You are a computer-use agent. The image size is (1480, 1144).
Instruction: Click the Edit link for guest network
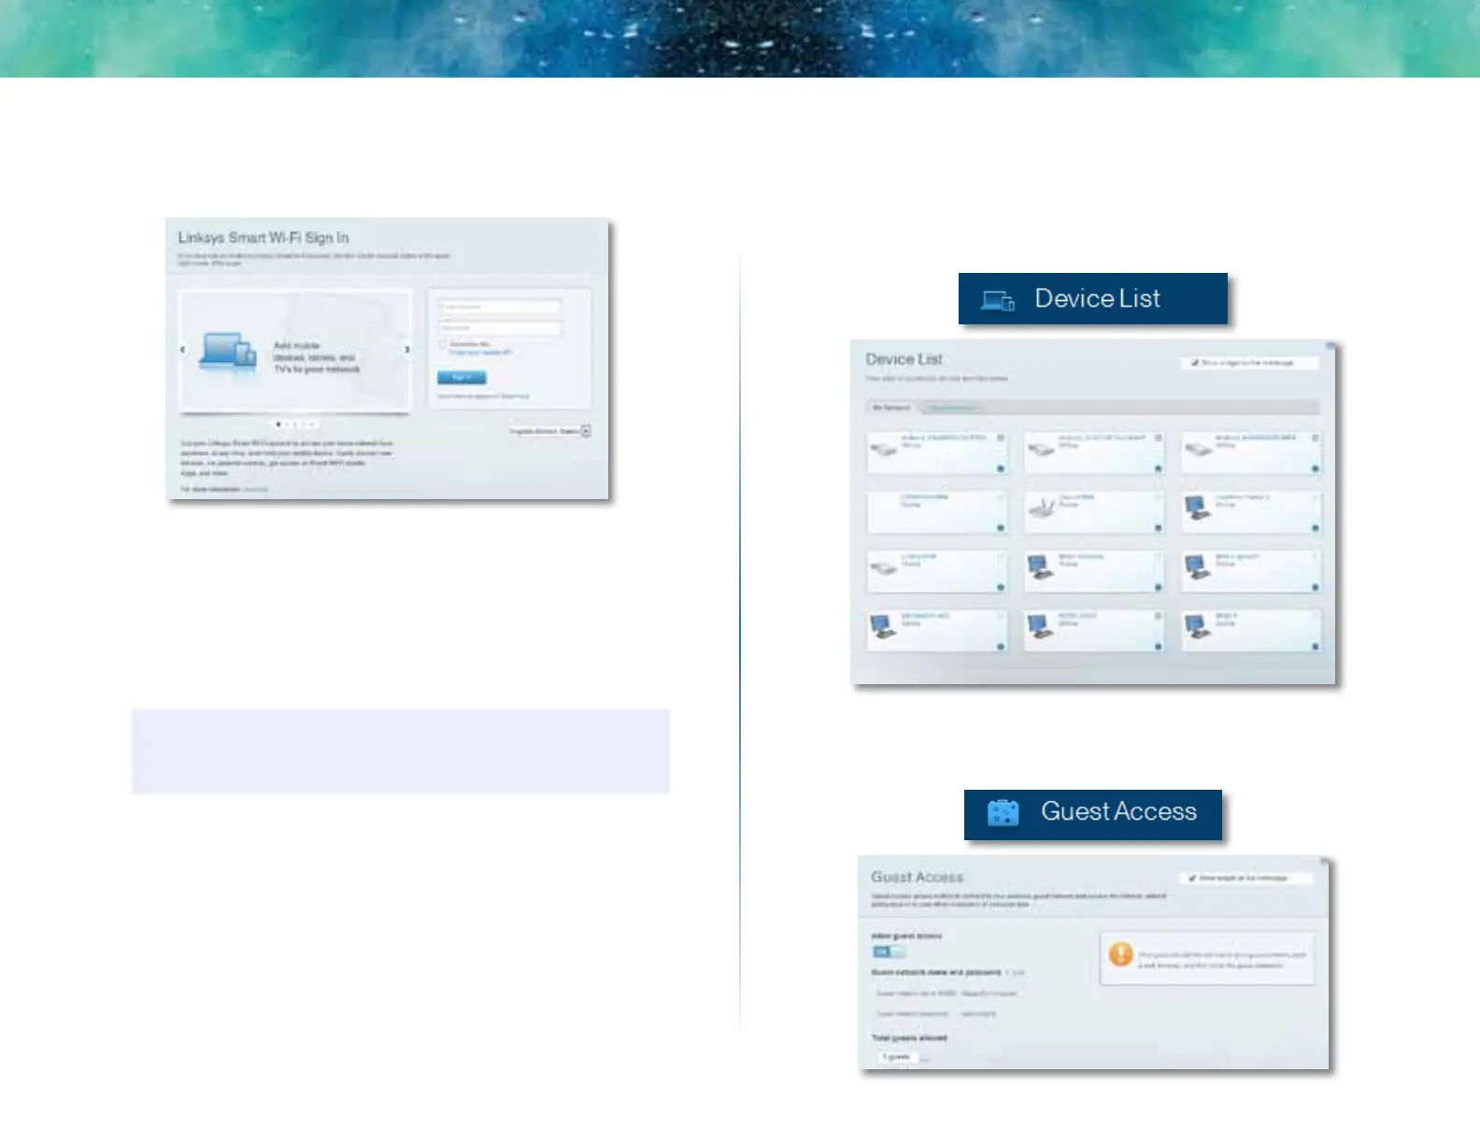(x=1018, y=973)
